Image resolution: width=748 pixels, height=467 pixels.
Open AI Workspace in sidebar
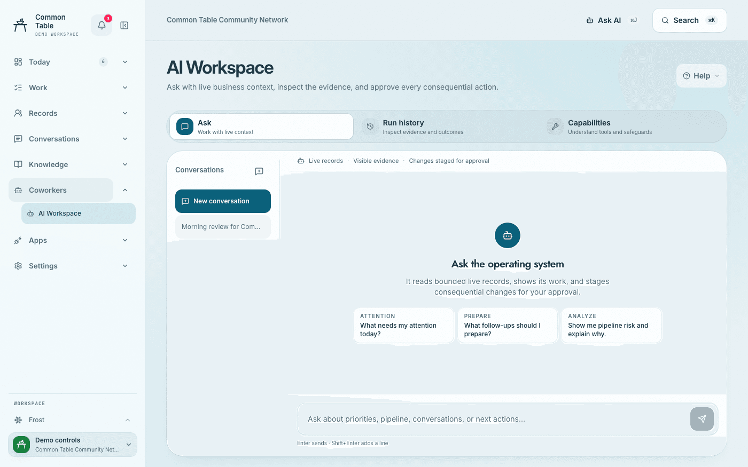[79, 213]
